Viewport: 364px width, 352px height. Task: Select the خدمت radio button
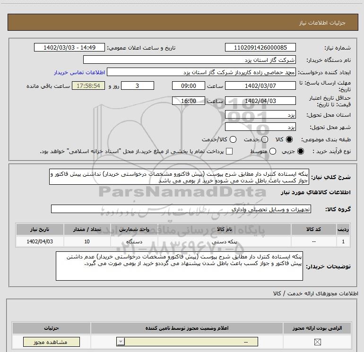click(x=265, y=139)
